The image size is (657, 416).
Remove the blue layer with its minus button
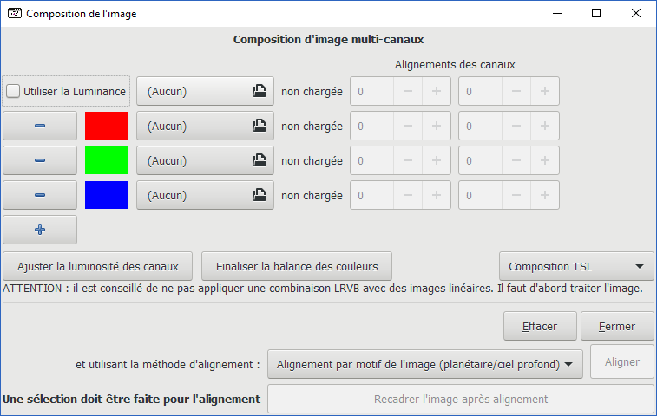pyautogui.click(x=40, y=195)
